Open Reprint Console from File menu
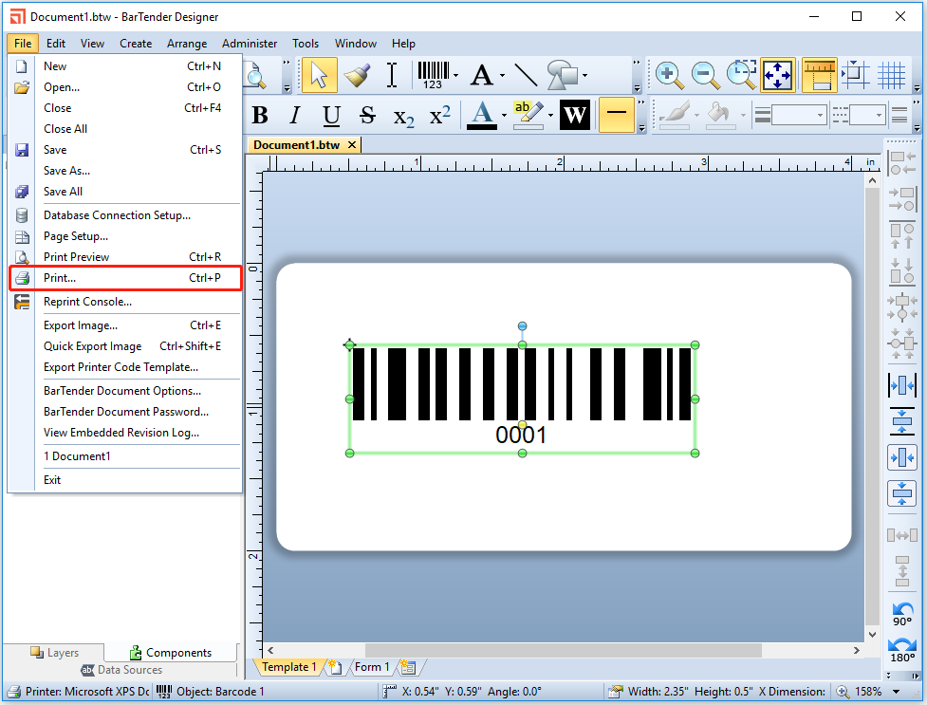 (125, 302)
